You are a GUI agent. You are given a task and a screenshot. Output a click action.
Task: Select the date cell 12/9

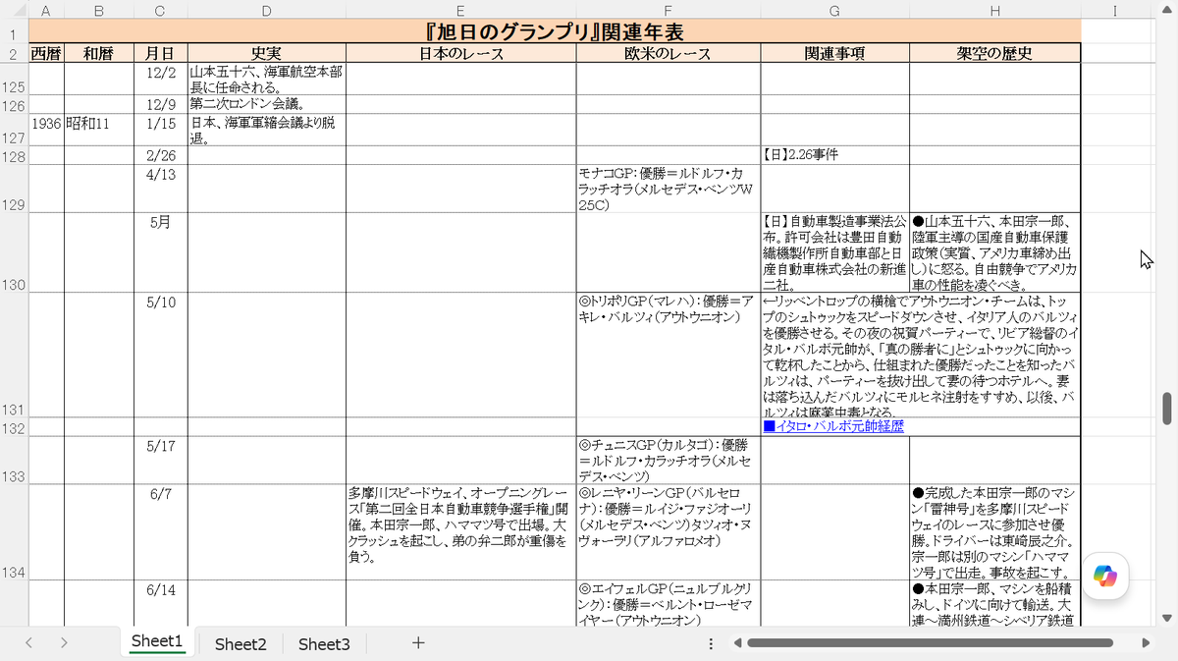point(161,104)
